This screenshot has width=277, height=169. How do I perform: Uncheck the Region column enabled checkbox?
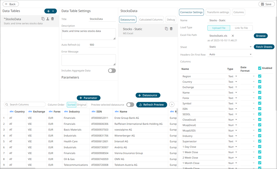260,76
